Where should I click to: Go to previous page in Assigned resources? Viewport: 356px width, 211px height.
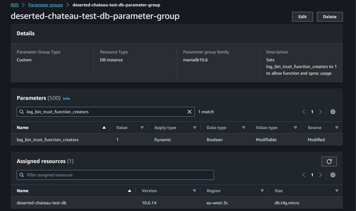(304, 175)
